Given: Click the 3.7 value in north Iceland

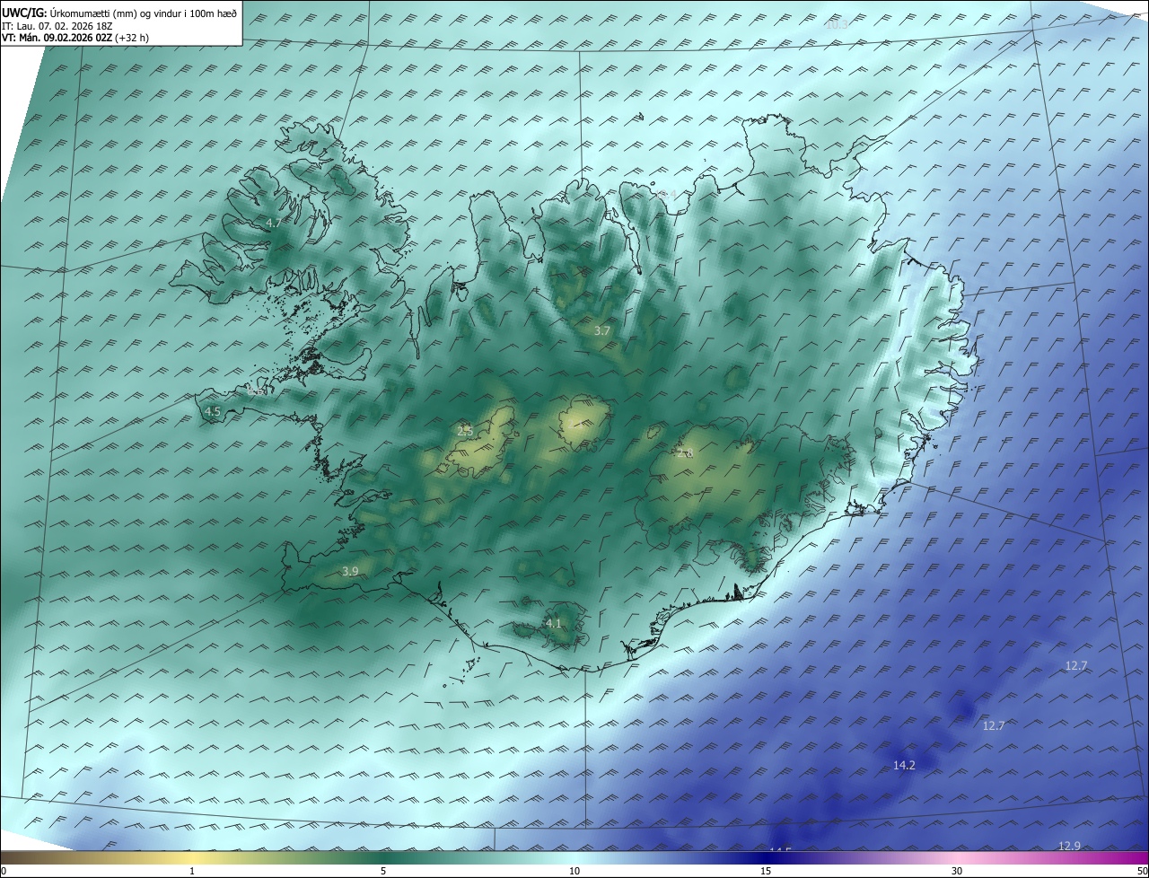Looking at the screenshot, I should [601, 330].
